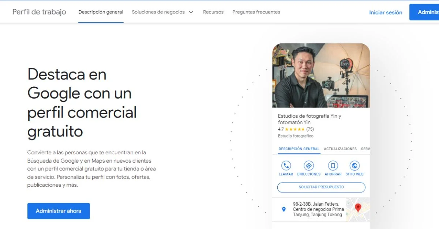Click the SOLICITAR PRESUPUESTO button

pos(321,187)
